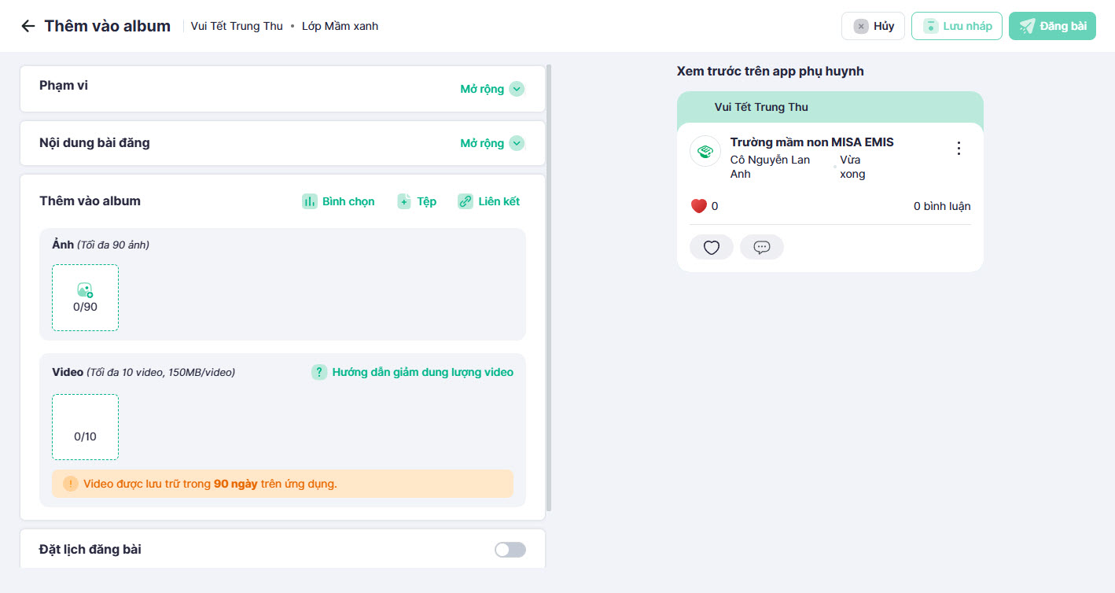The width and height of the screenshot is (1115, 593).
Task: Enable the Đặt lịch đăng bài toggle
Action: [x=510, y=550]
